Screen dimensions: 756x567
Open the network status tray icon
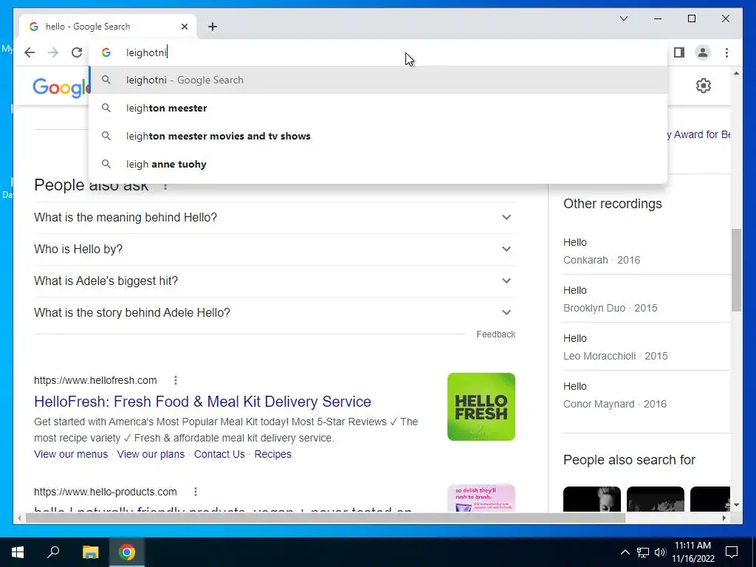[x=643, y=552]
